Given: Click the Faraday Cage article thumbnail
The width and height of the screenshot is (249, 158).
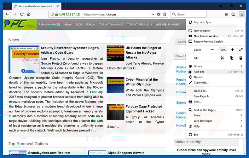Looking at the screenshot, I should tap(115, 112).
